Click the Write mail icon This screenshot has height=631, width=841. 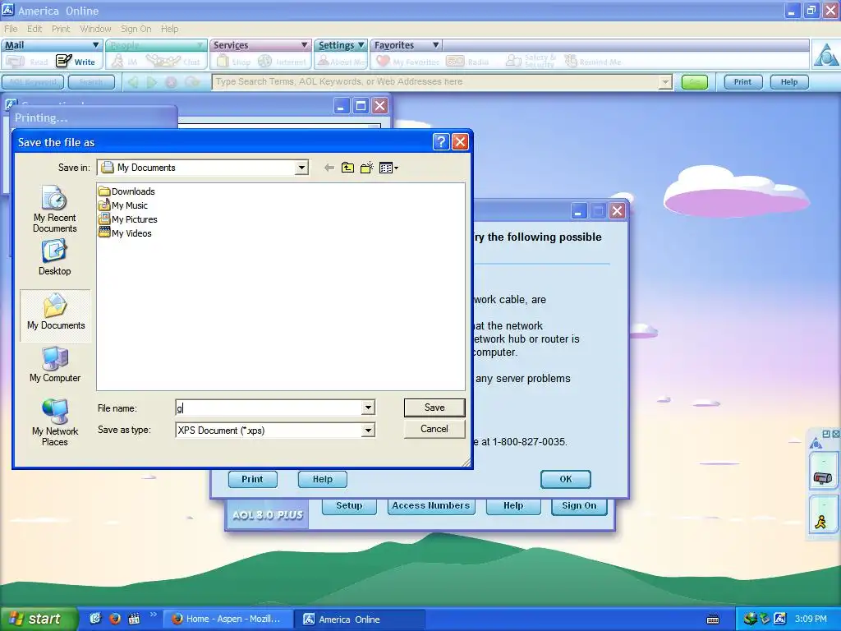[x=64, y=61]
